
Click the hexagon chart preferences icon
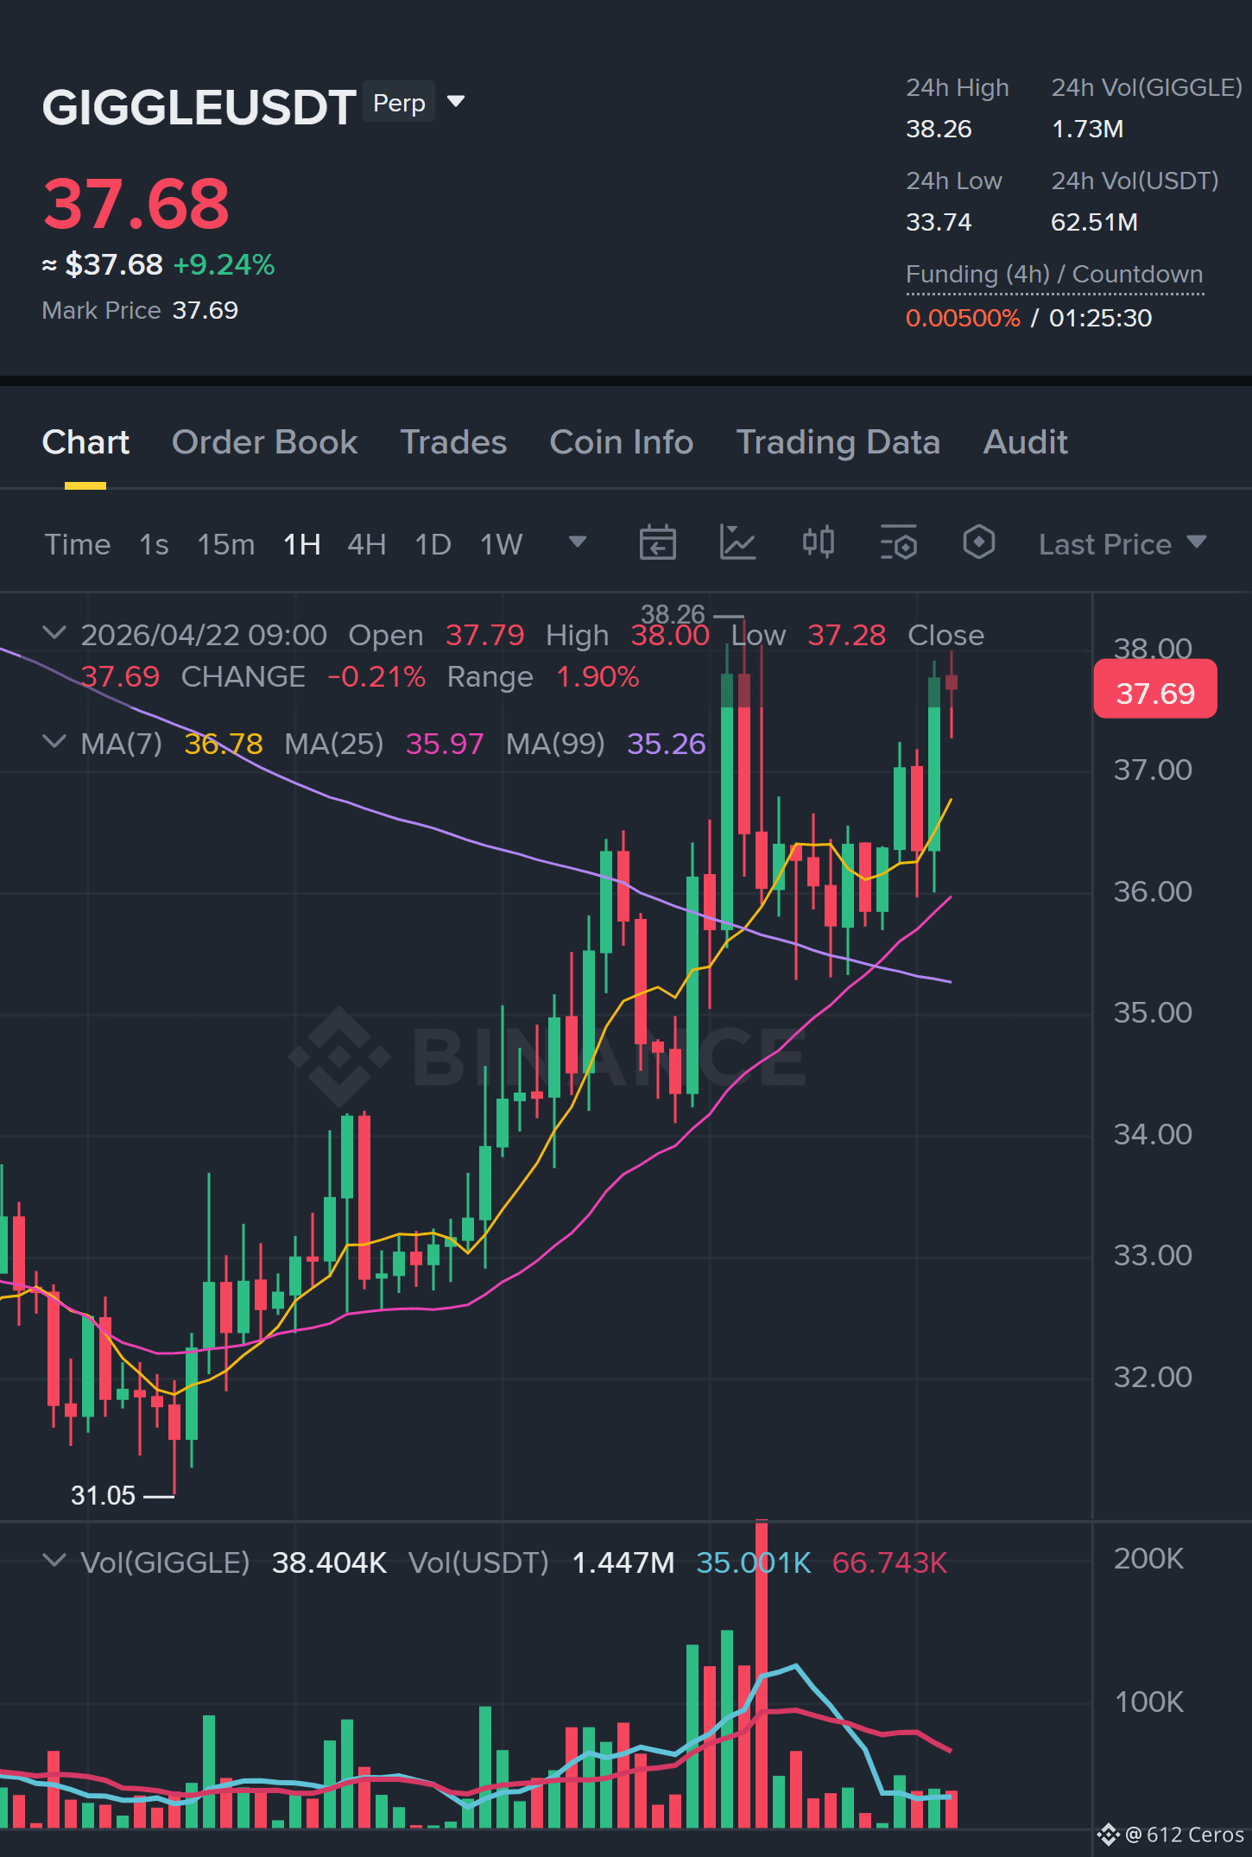click(978, 543)
